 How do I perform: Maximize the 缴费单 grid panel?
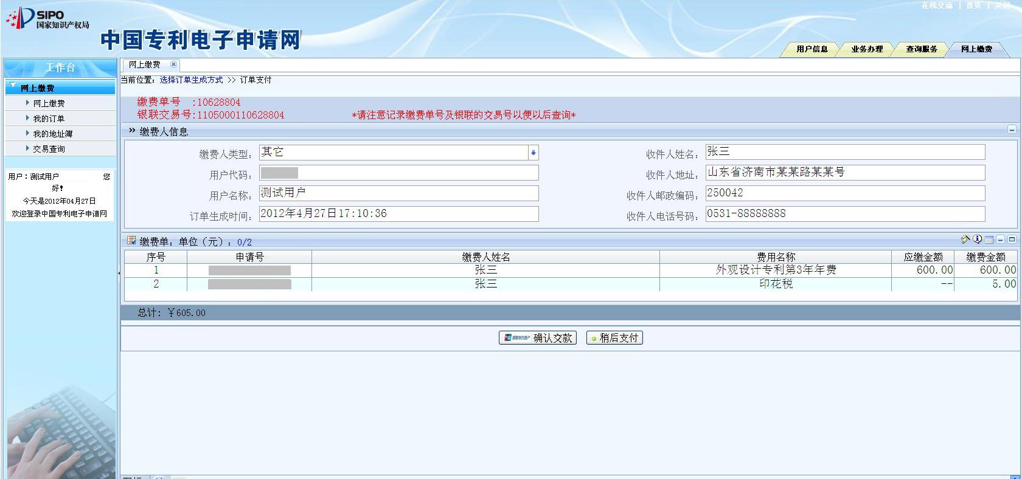pyautogui.click(x=1012, y=240)
